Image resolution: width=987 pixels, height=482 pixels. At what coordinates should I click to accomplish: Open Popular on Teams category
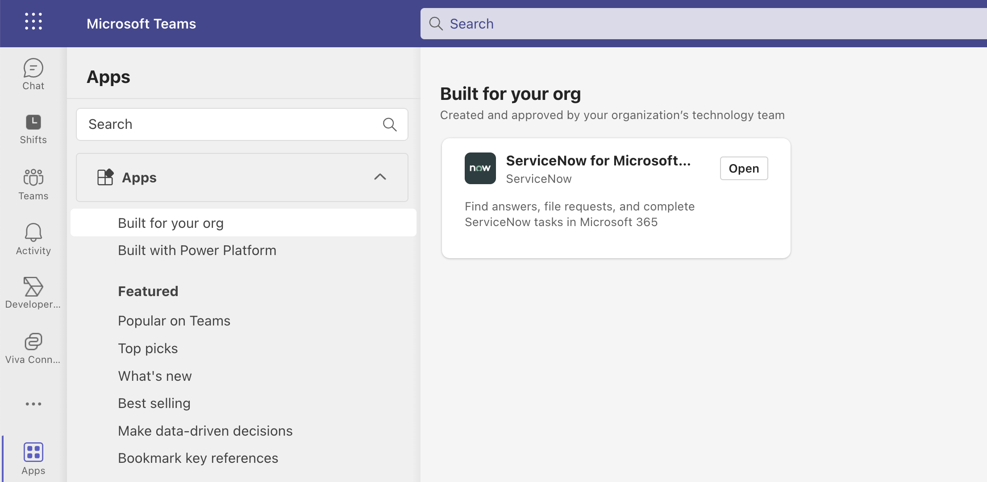coord(174,321)
